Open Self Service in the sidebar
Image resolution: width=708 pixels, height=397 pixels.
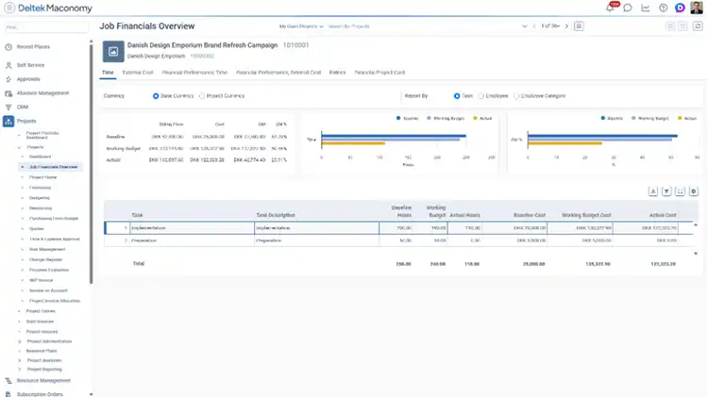30,65
